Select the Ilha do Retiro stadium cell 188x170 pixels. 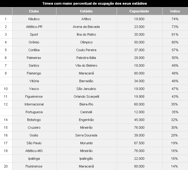pyautogui.click(x=86, y=34)
